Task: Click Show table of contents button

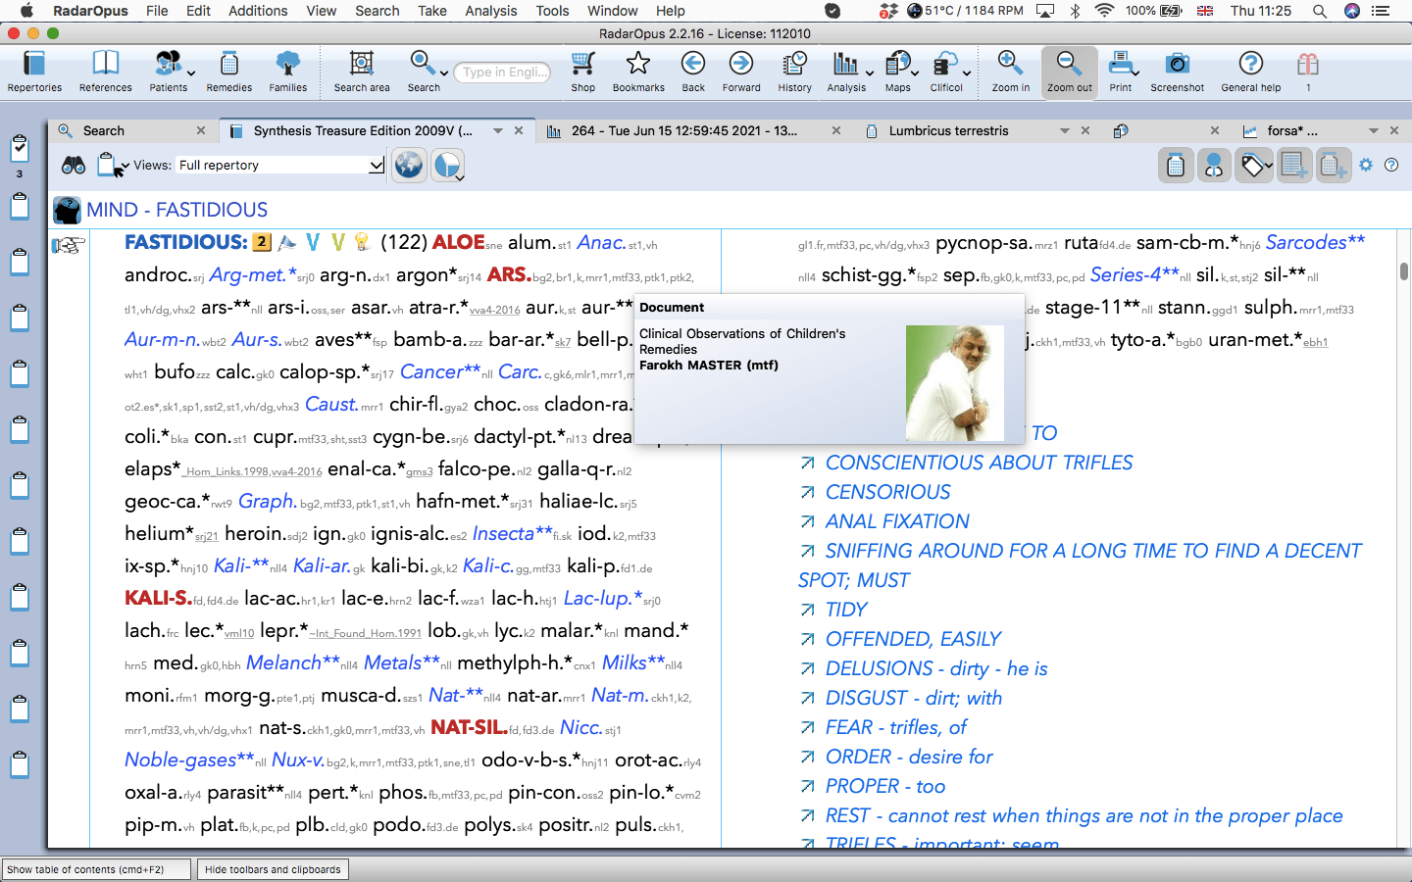Action: click(96, 869)
